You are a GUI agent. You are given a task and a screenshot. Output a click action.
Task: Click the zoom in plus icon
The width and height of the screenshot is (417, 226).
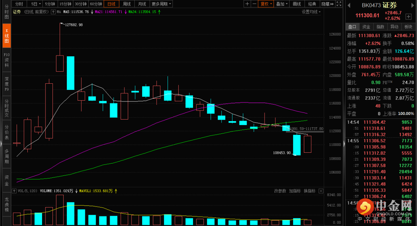coord(247,4)
